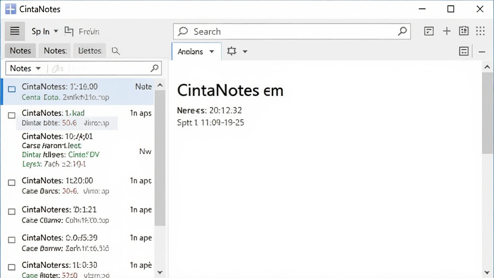Tick the checkbox for "CintaNotes: 1.kad" note
Image resolution: width=494 pixels, height=278 pixels.
tap(12, 115)
